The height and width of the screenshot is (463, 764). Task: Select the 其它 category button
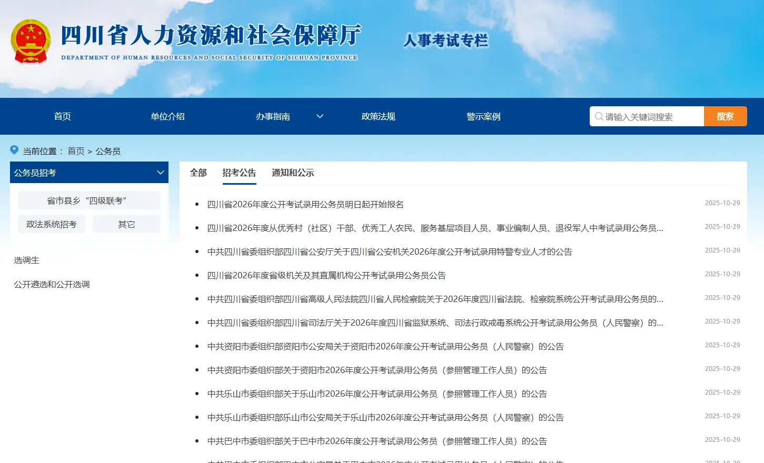click(x=126, y=224)
